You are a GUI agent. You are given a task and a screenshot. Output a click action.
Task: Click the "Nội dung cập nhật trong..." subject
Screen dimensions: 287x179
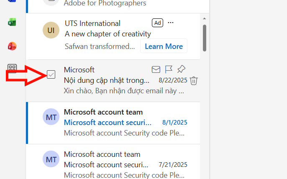pos(107,81)
